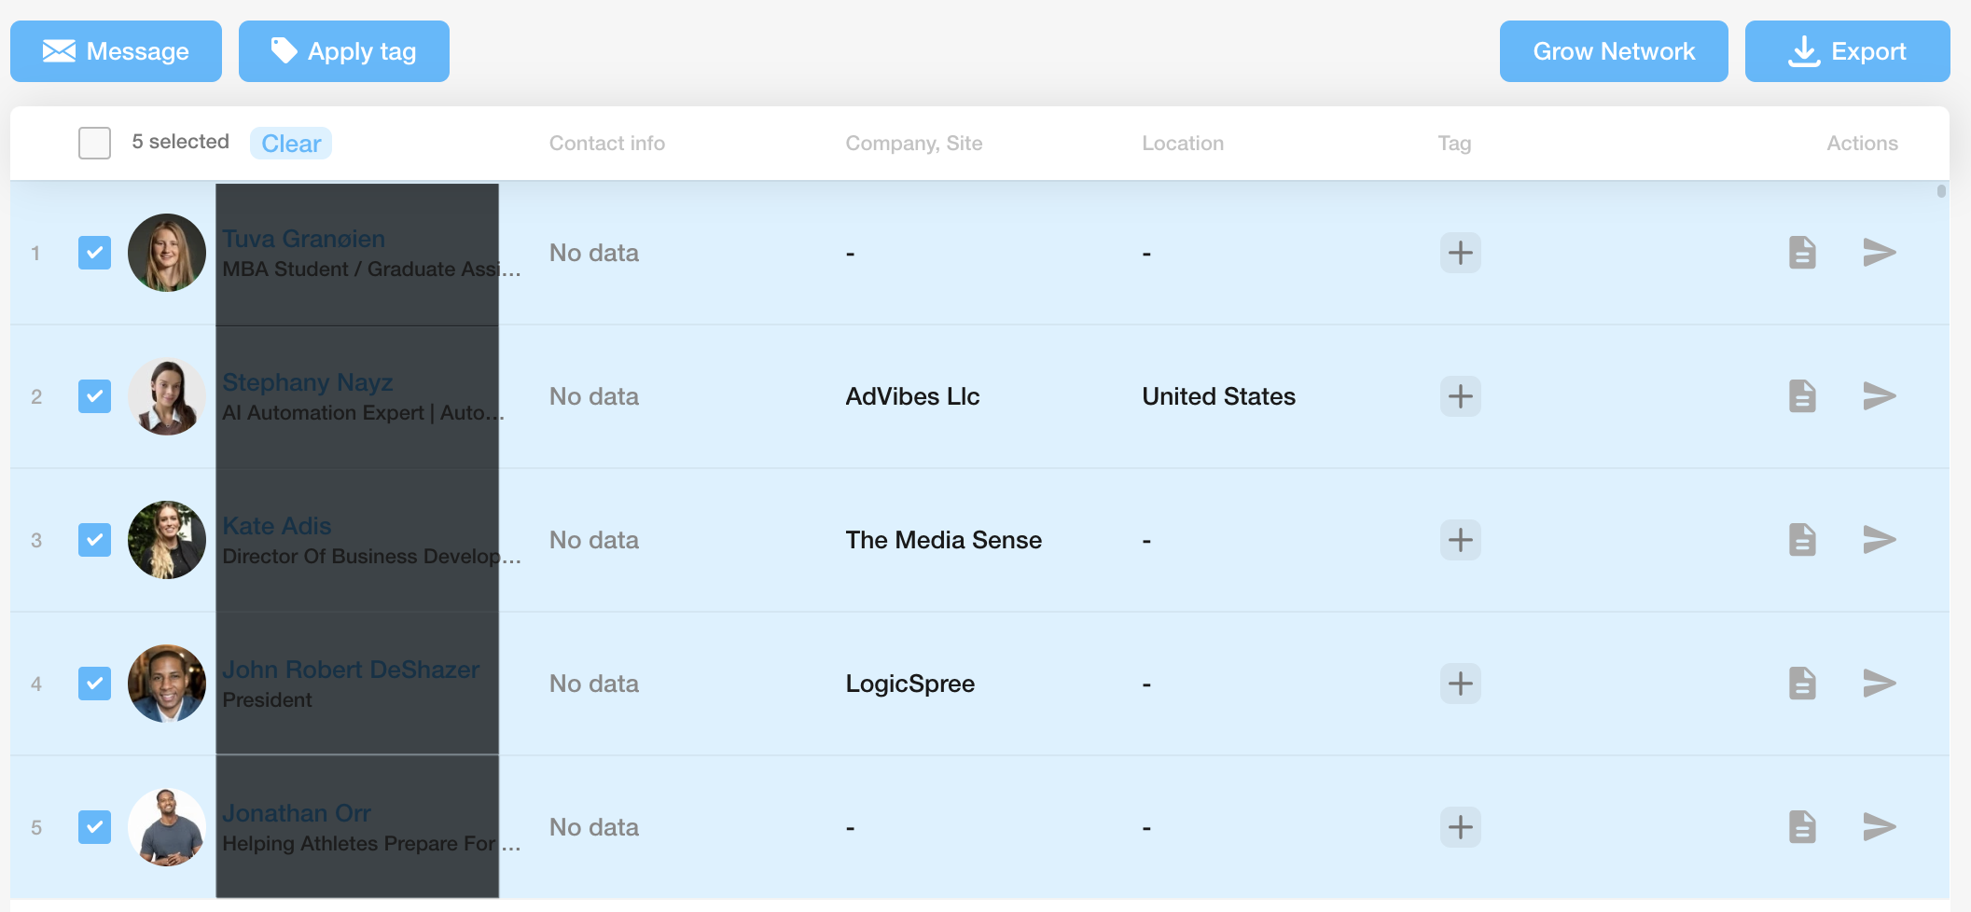Open the note icon for John Robert DeShazer

tap(1802, 684)
